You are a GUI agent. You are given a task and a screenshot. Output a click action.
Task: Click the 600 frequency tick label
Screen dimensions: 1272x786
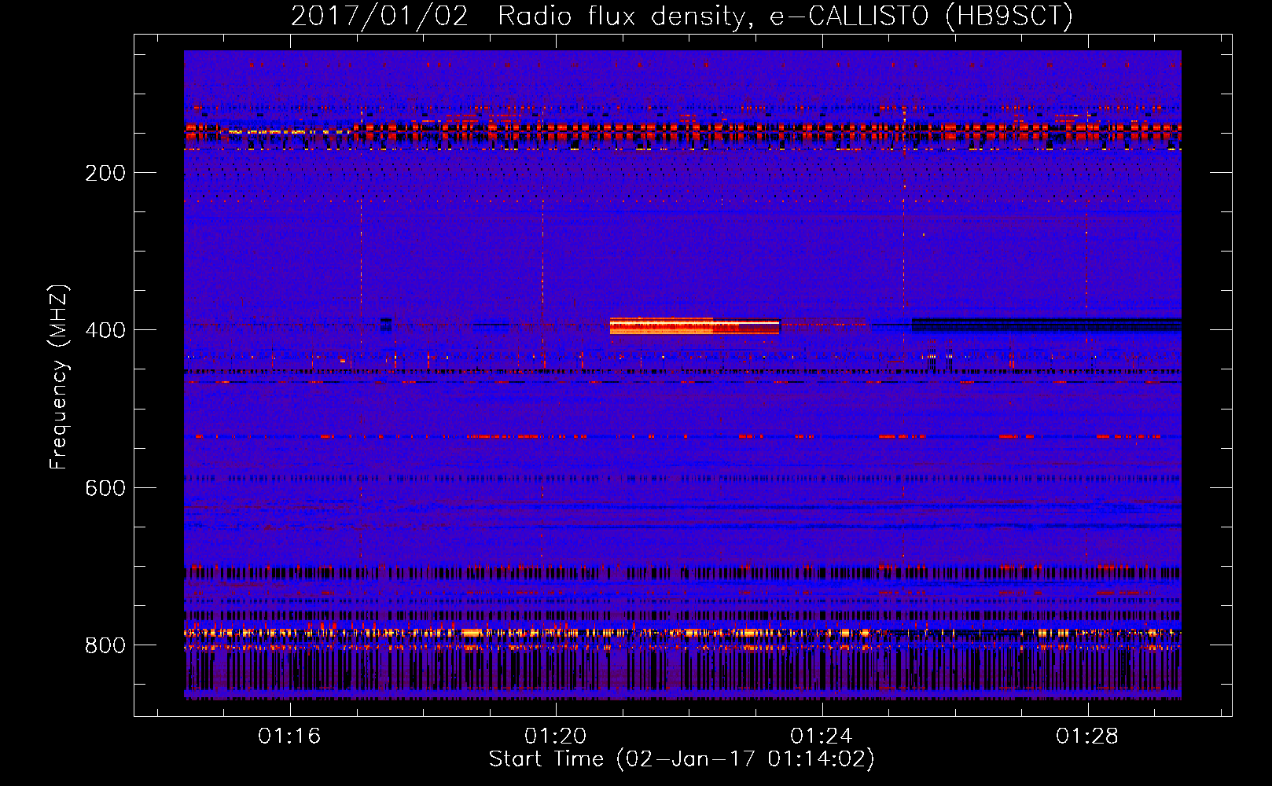pyautogui.click(x=105, y=488)
